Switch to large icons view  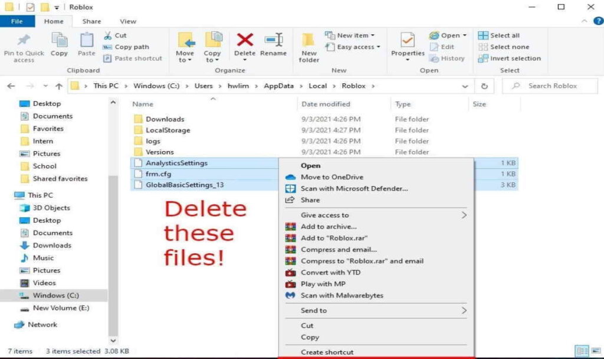tap(596, 351)
